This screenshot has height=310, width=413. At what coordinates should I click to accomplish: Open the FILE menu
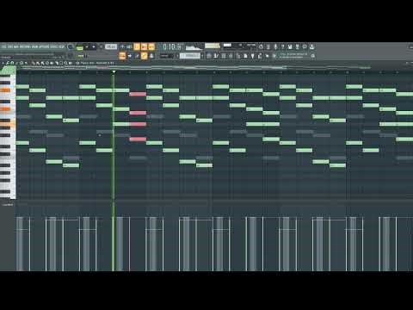tap(4, 46)
